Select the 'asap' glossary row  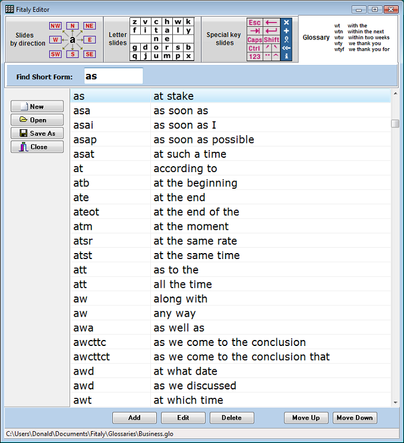click(x=231, y=139)
